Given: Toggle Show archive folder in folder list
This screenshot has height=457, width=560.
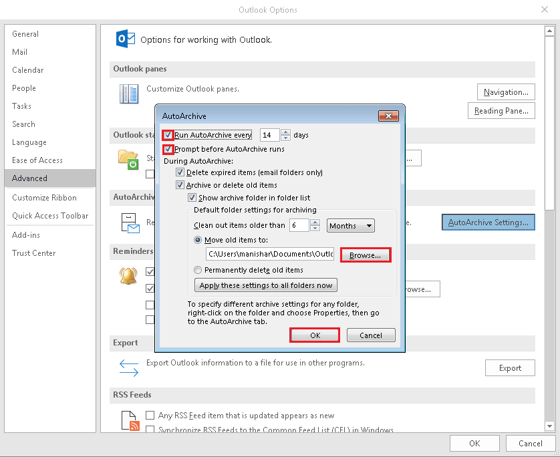Looking at the screenshot, I should click(x=192, y=198).
